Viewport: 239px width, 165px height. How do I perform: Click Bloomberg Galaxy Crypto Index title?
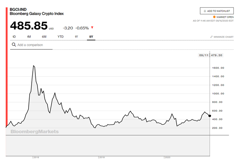(37, 14)
